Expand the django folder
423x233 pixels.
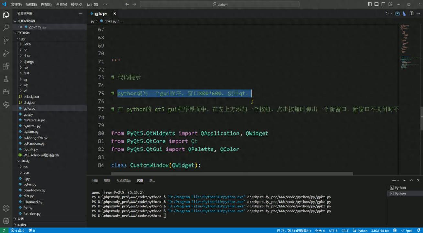pos(49,61)
